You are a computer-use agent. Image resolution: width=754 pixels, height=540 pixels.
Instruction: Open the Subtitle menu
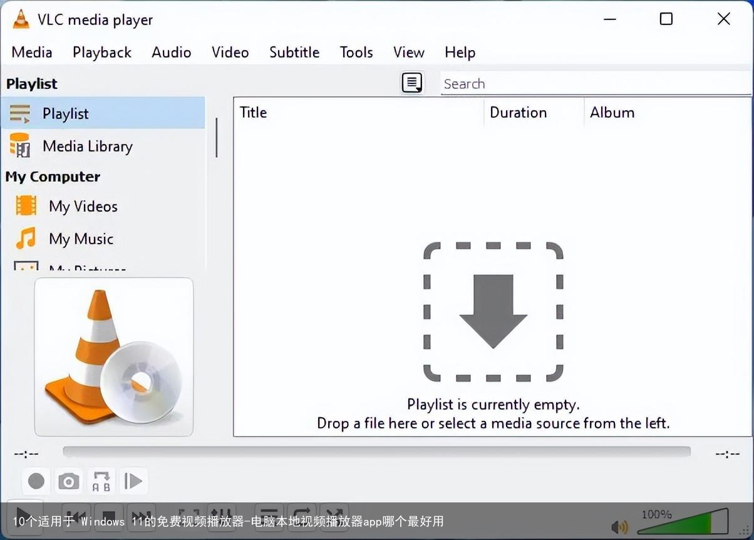[x=294, y=53]
